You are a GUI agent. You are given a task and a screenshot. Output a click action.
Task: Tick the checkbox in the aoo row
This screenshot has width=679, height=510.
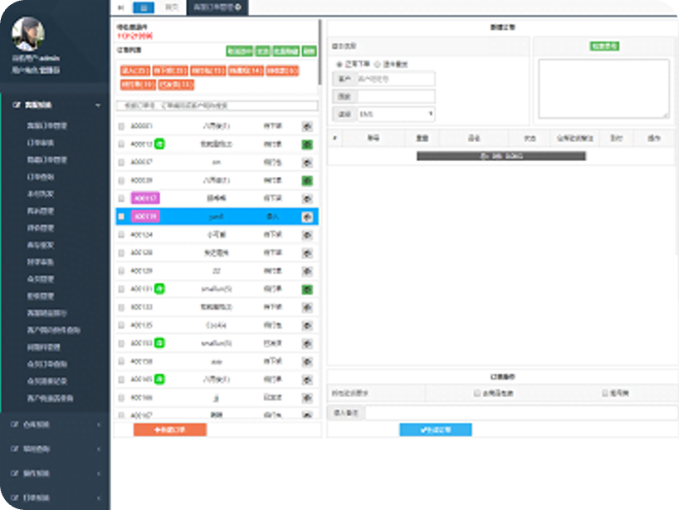tap(121, 361)
